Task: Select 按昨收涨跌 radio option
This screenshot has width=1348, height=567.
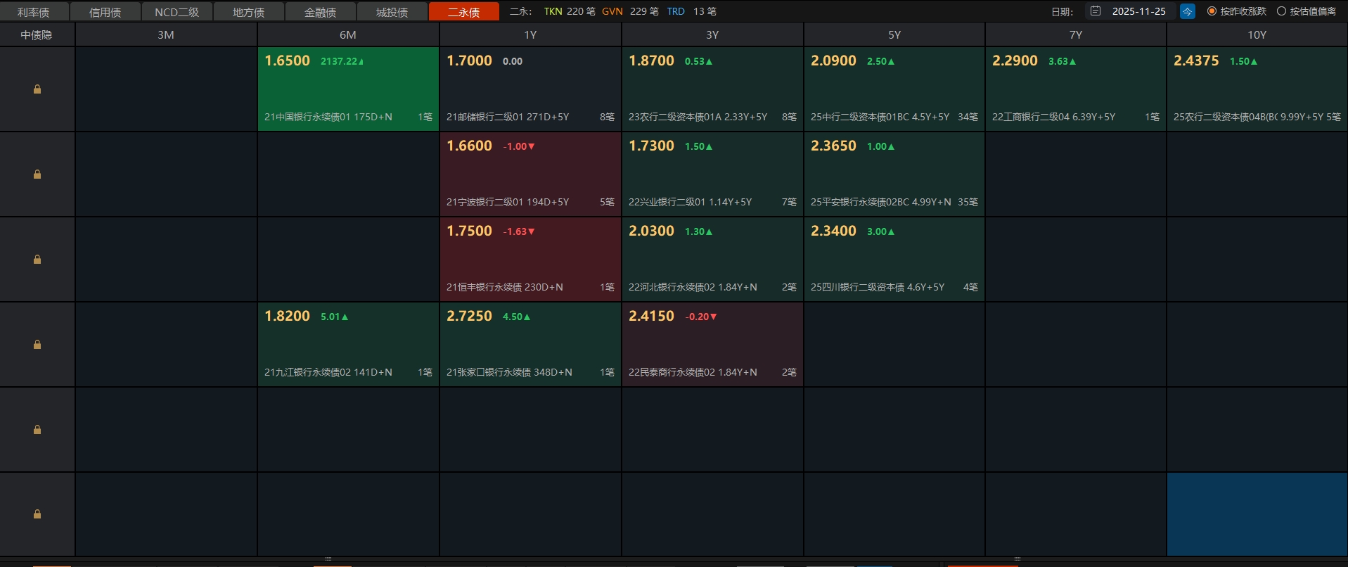Action: [1237, 11]
